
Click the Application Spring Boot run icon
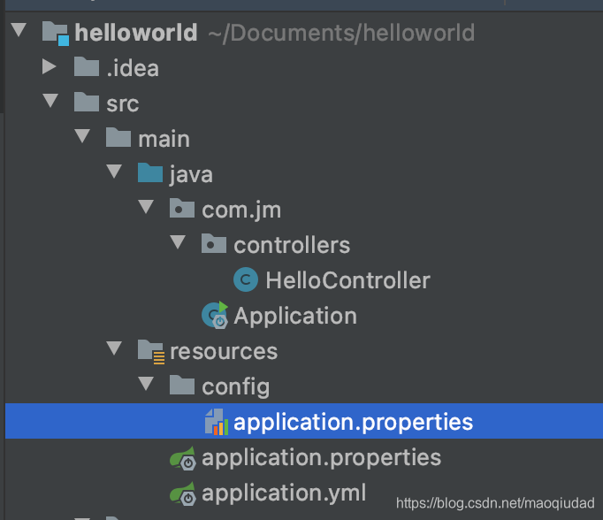215,315
